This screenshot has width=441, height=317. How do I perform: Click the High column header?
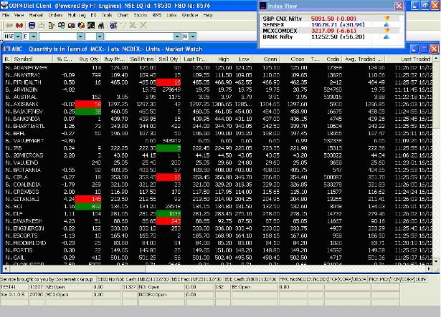tap(223, 59)
